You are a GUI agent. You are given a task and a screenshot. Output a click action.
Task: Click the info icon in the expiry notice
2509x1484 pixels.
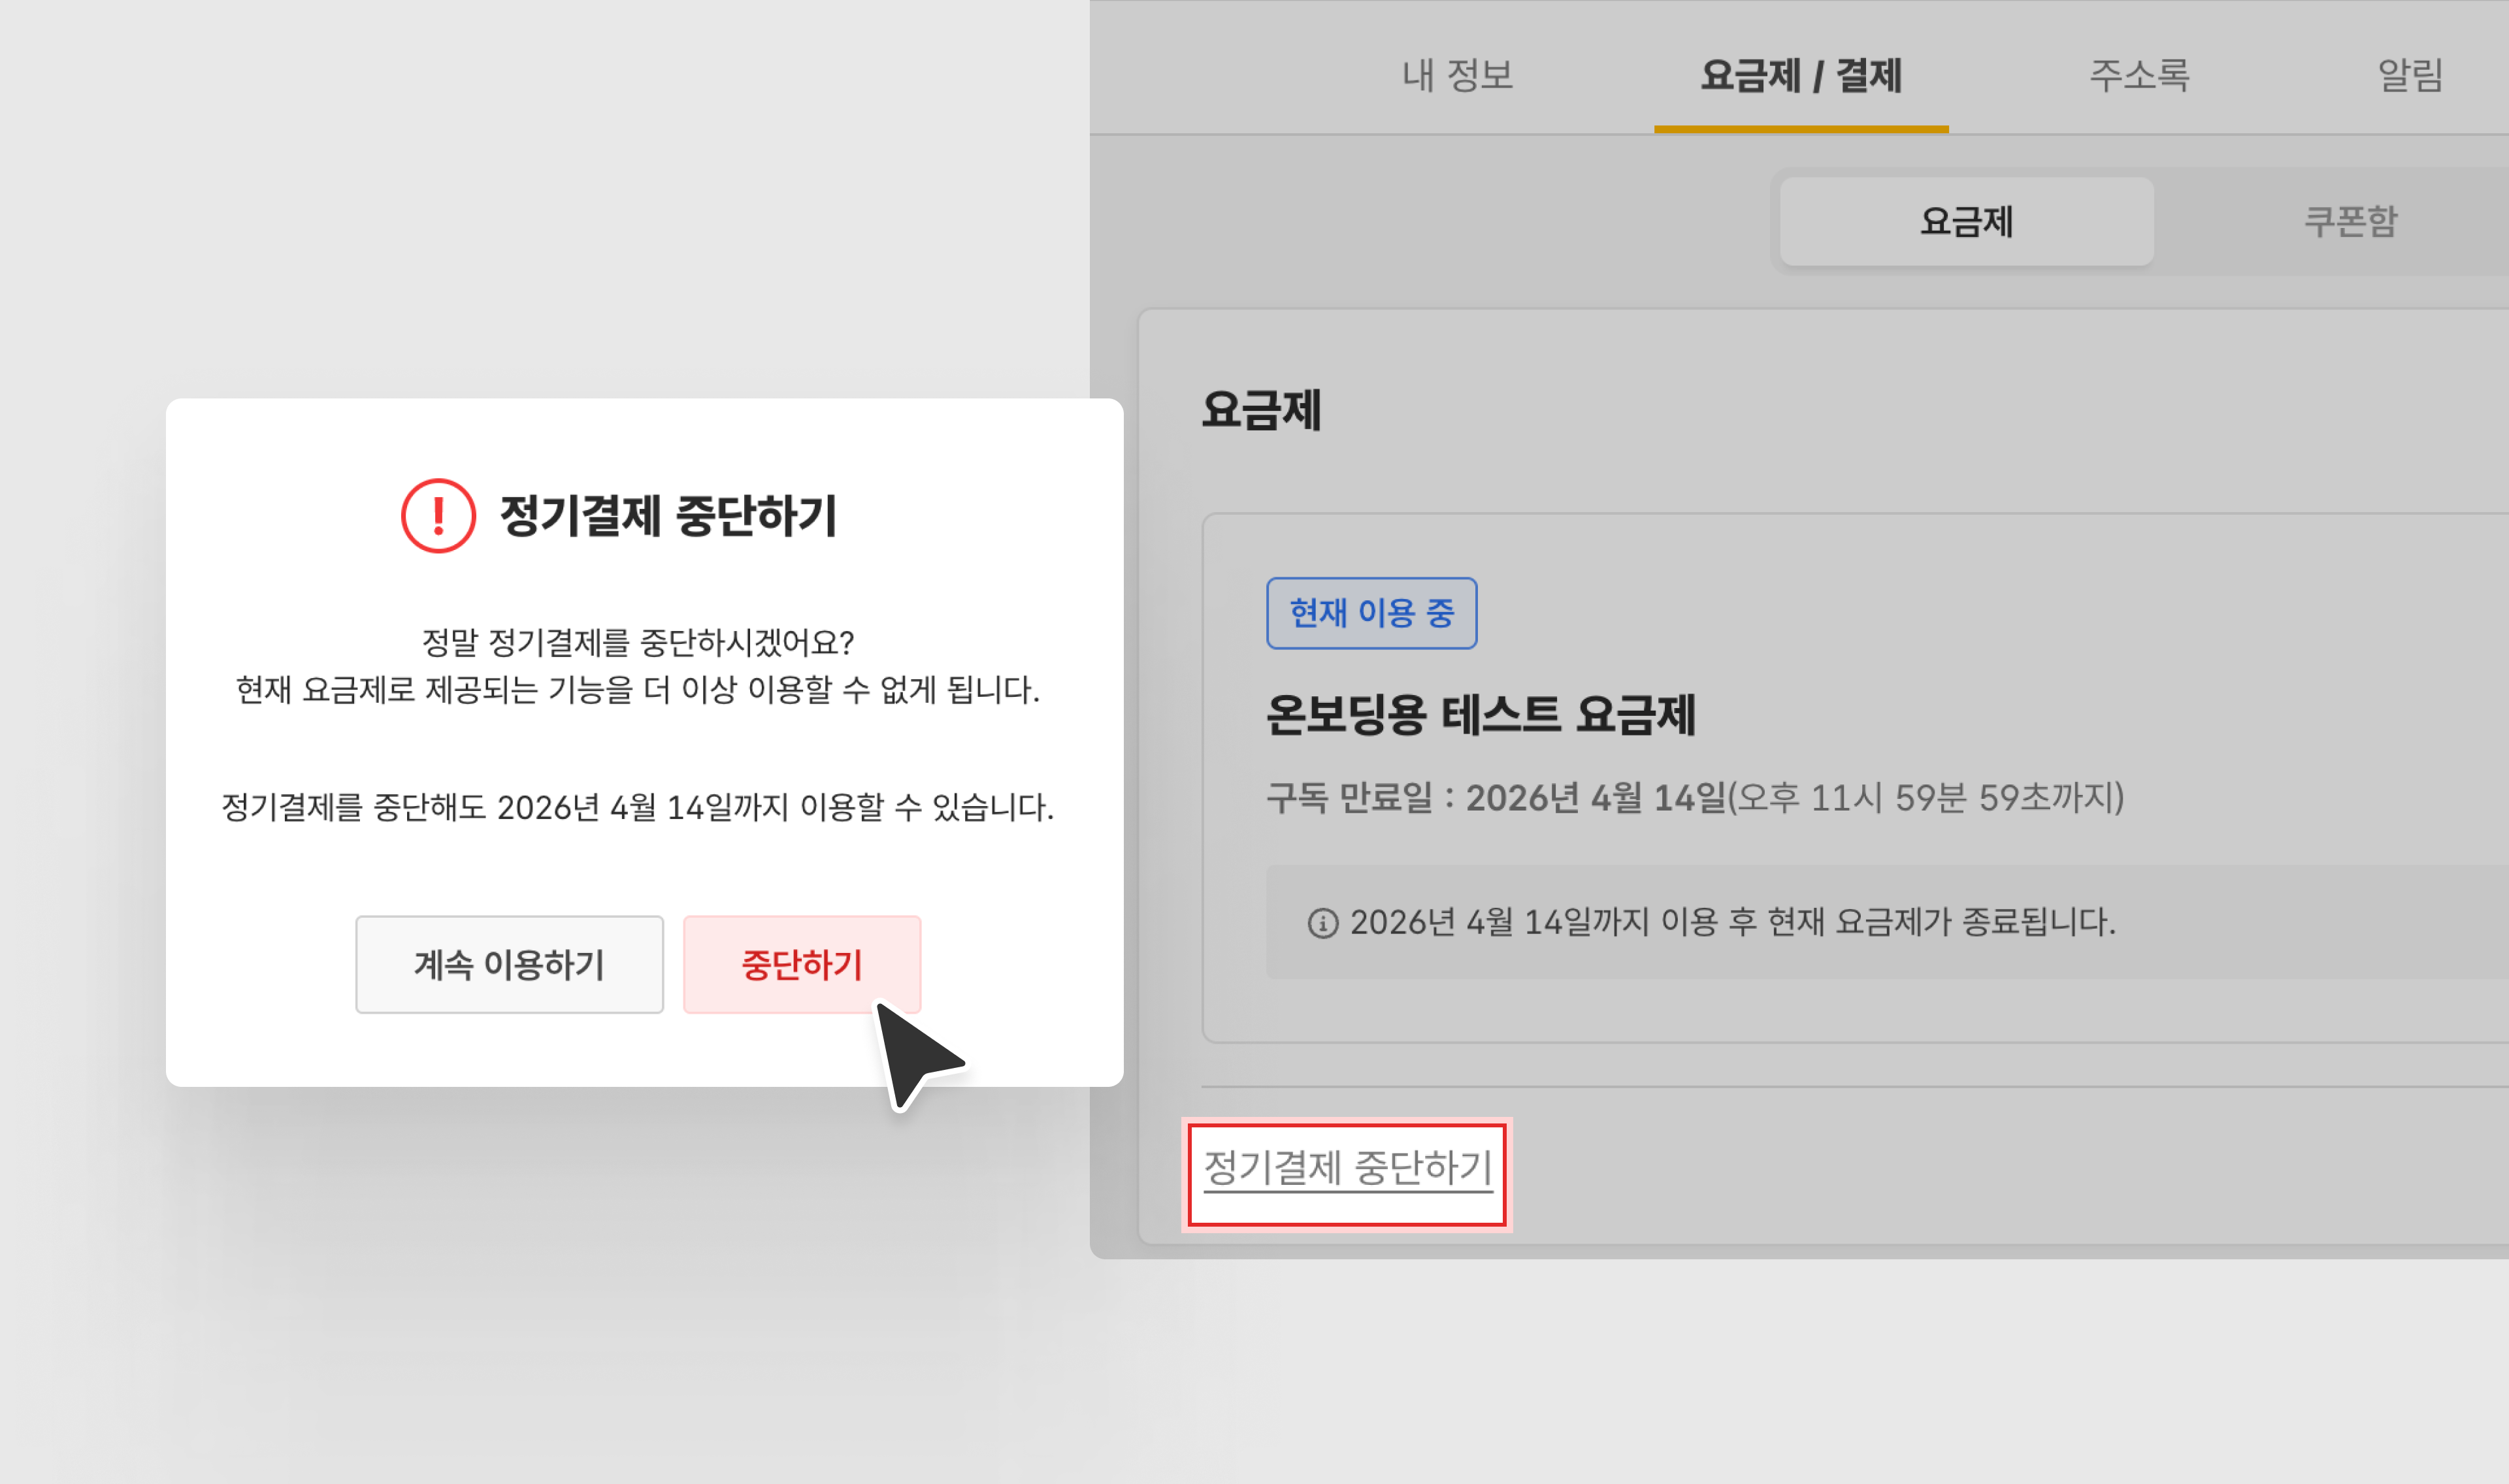tap(1322, 923)
